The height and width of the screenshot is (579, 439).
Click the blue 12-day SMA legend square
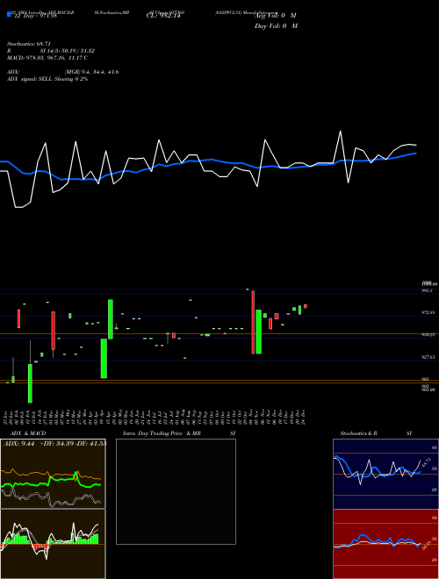(x=9, y=14)
